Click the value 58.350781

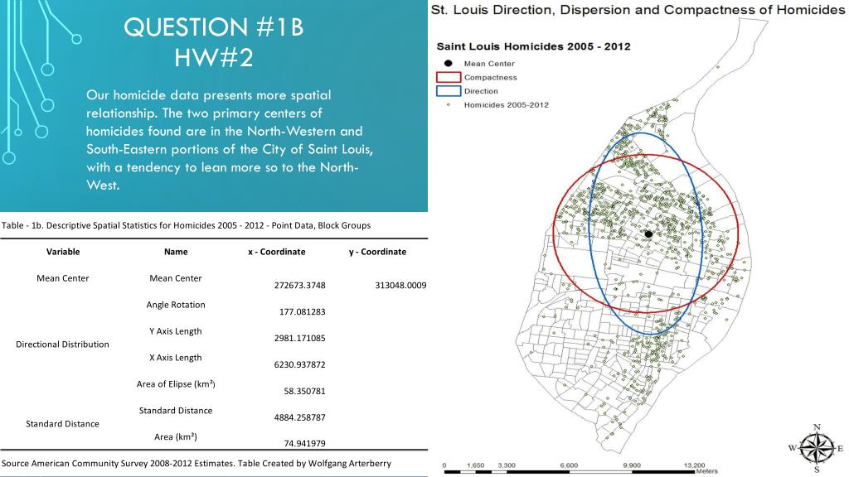click(304, 391)
